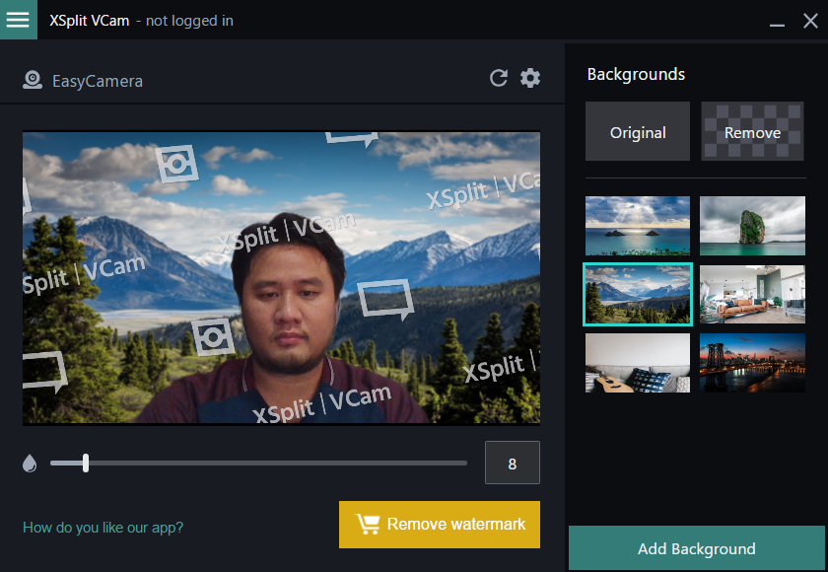Click the blur droplet icon
Screen dimensions: 828x572
pyautogui.click(x=30, y=464)
